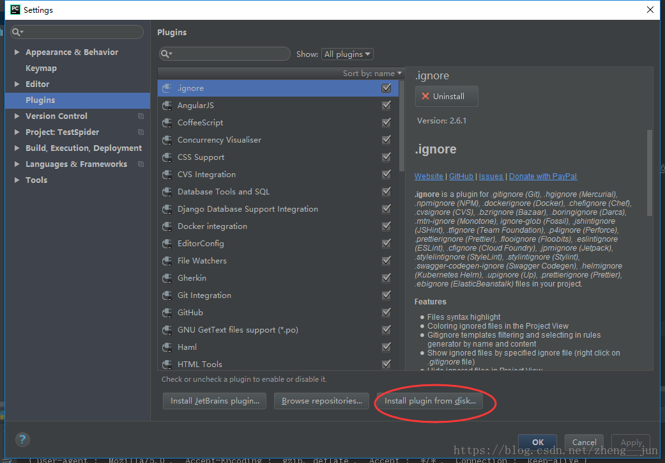This screenshot has height=463, width=665.
Task: Click Browse repositories button
Action: point(322,401)
